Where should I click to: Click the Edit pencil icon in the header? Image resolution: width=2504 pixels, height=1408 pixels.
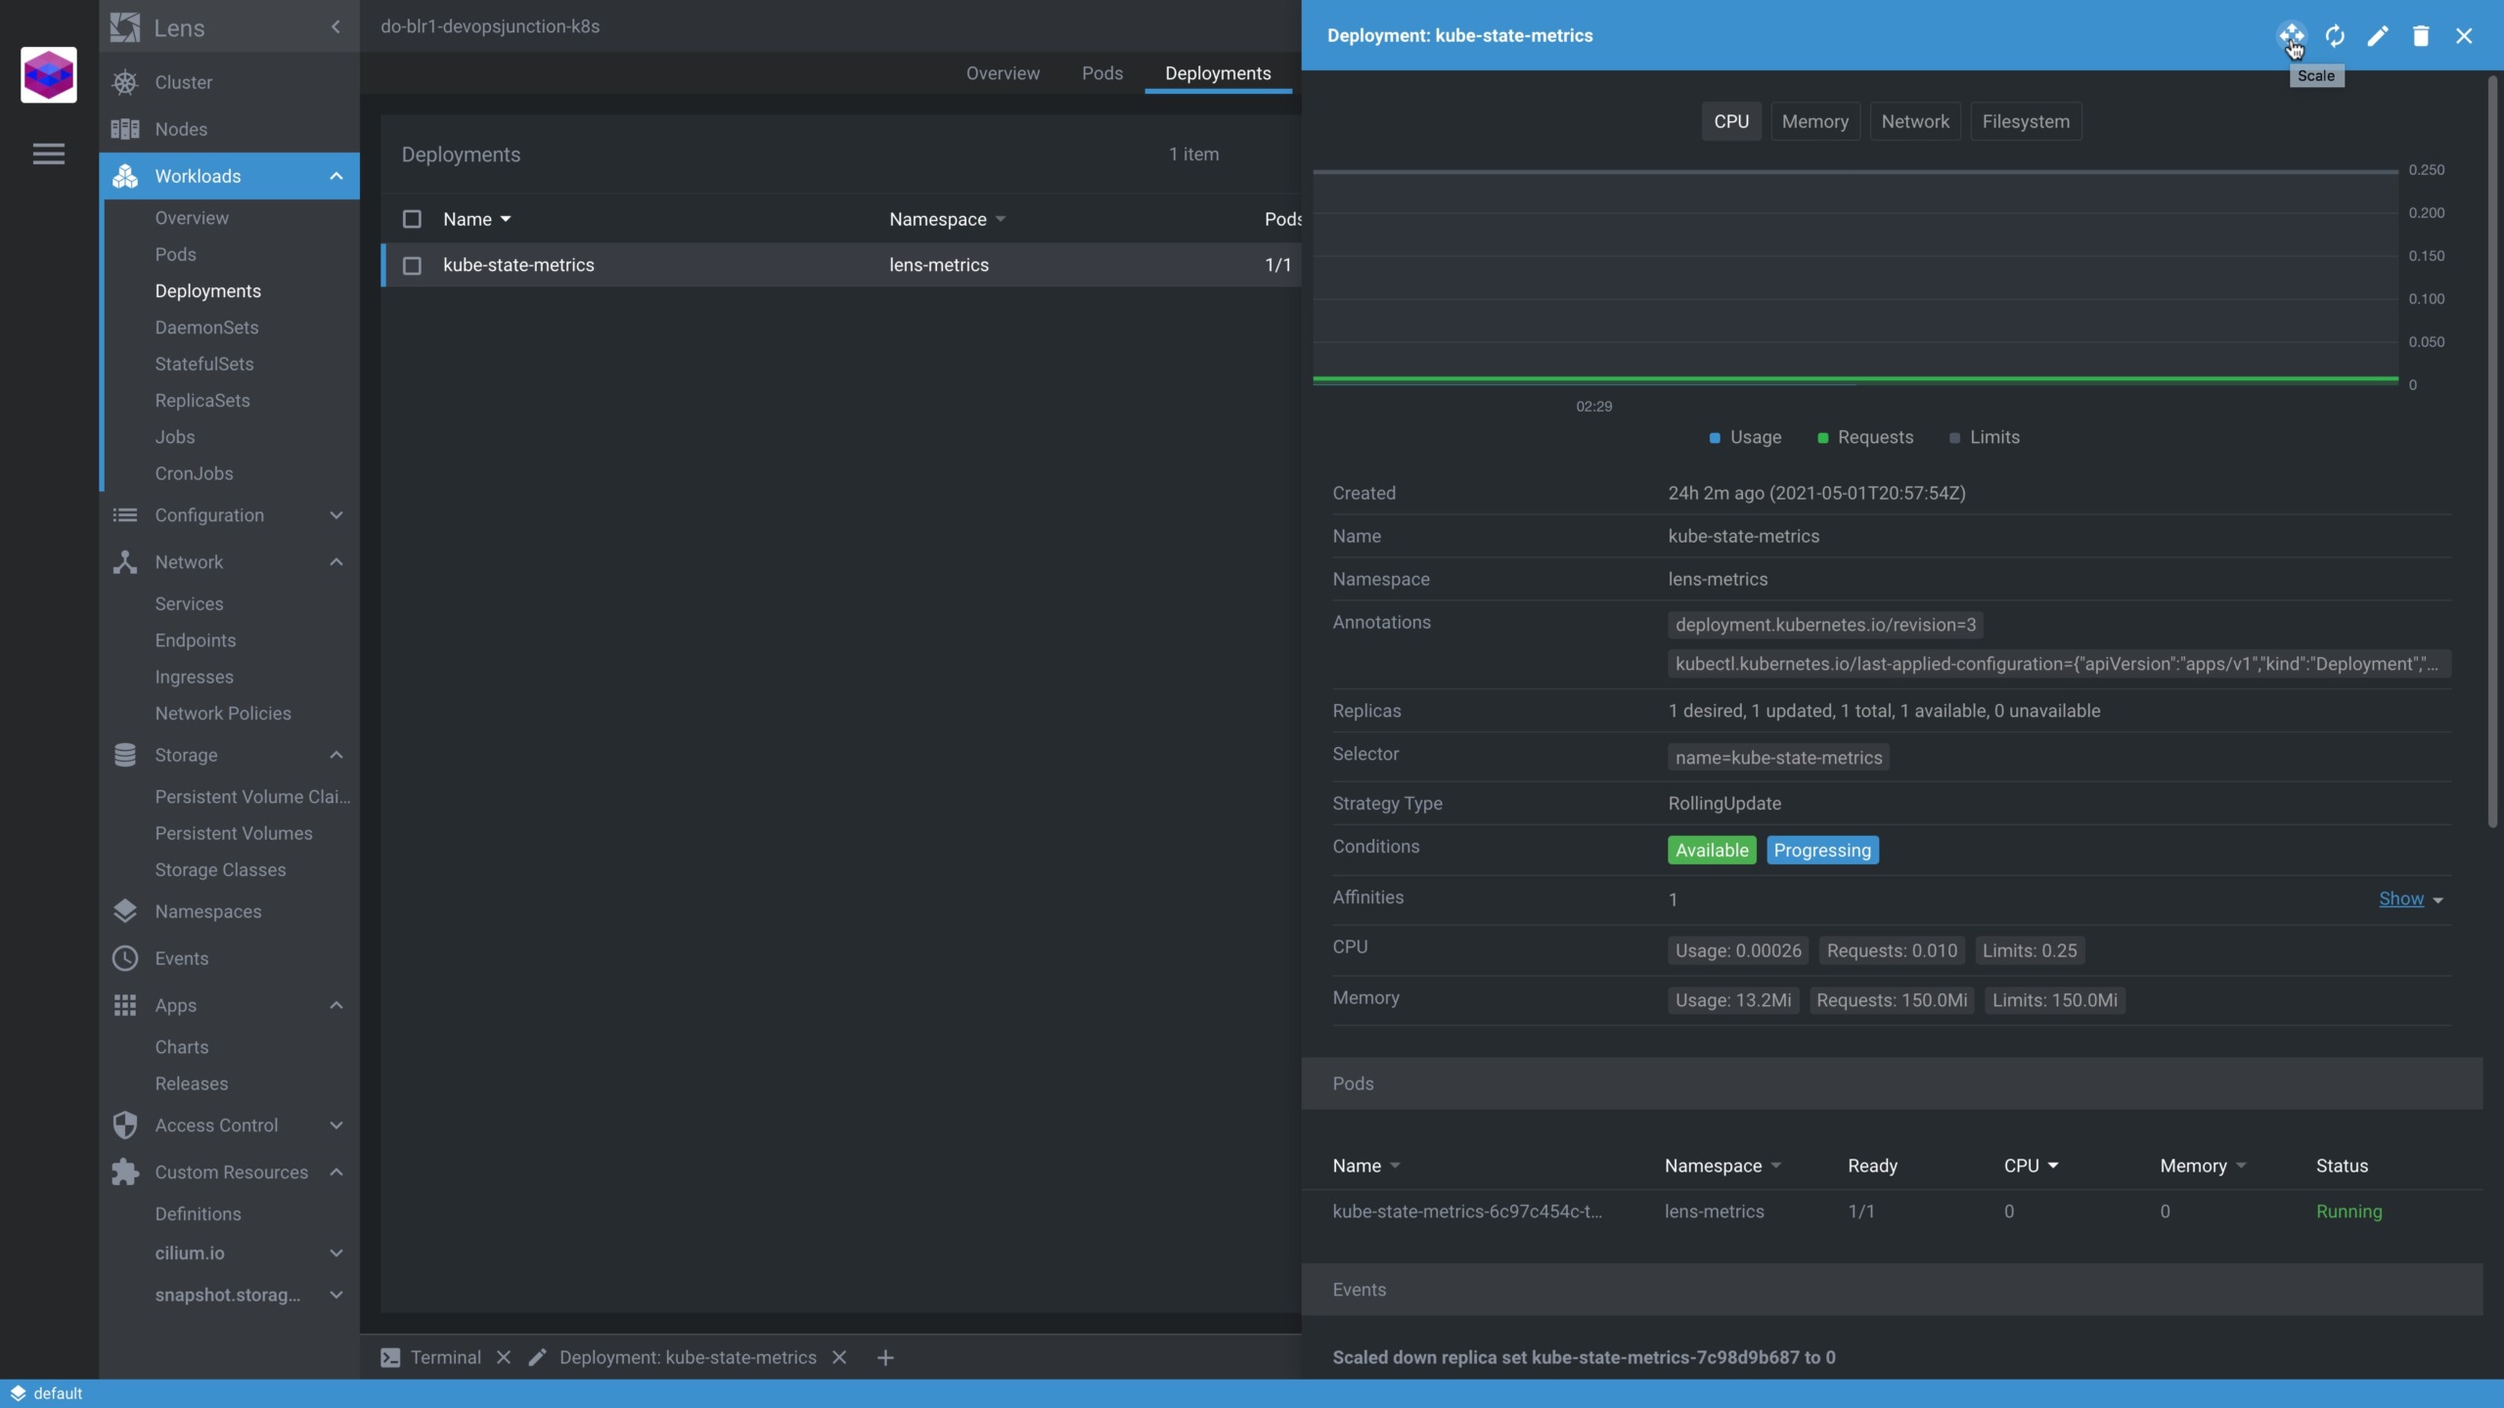(2378, 35)
